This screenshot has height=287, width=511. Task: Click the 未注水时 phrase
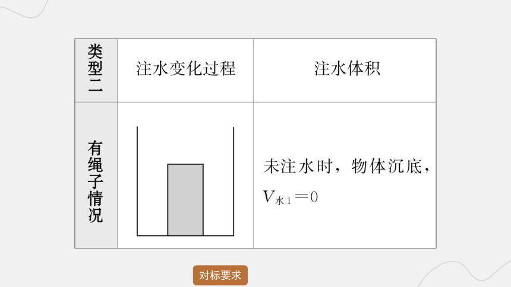click(298, 167)
